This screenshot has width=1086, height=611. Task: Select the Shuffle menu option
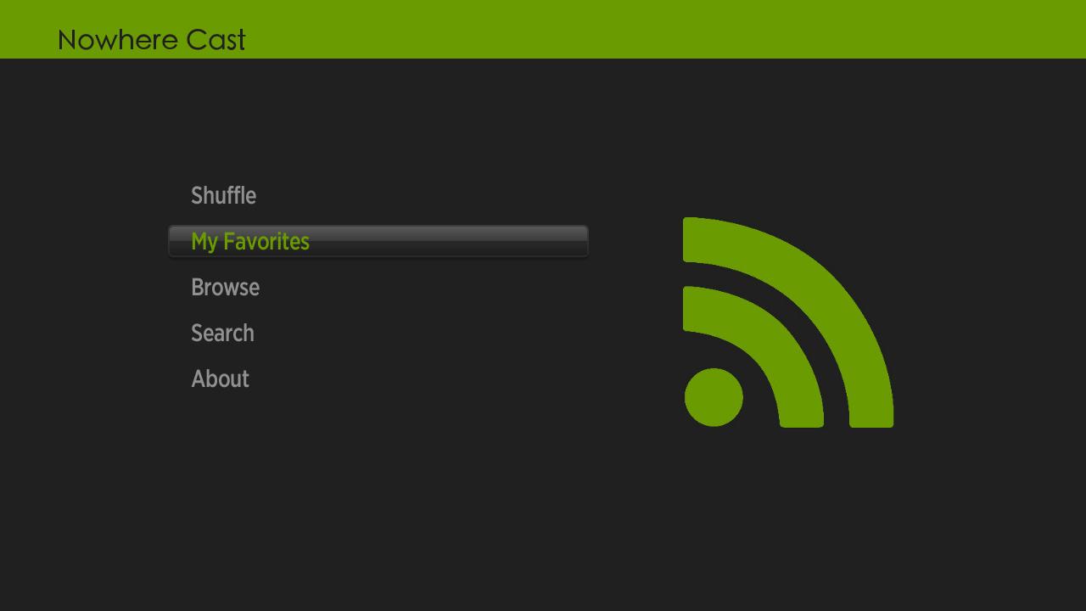(223, 196)
